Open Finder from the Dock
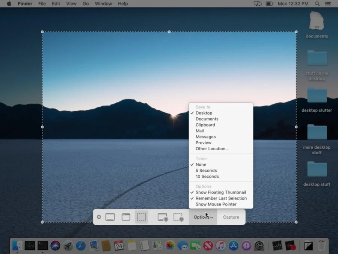 [x=17, y=246]
